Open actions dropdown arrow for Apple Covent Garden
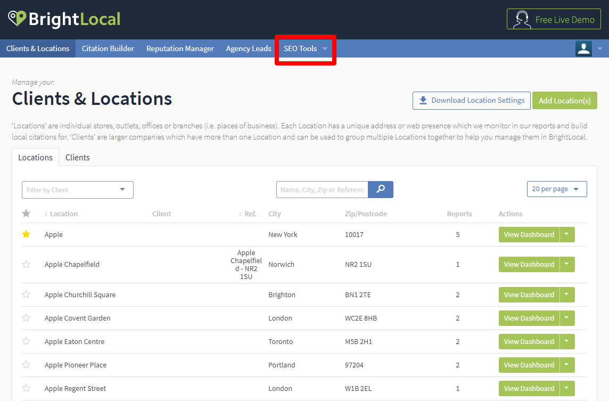609x401 pixels. point(567,318)
